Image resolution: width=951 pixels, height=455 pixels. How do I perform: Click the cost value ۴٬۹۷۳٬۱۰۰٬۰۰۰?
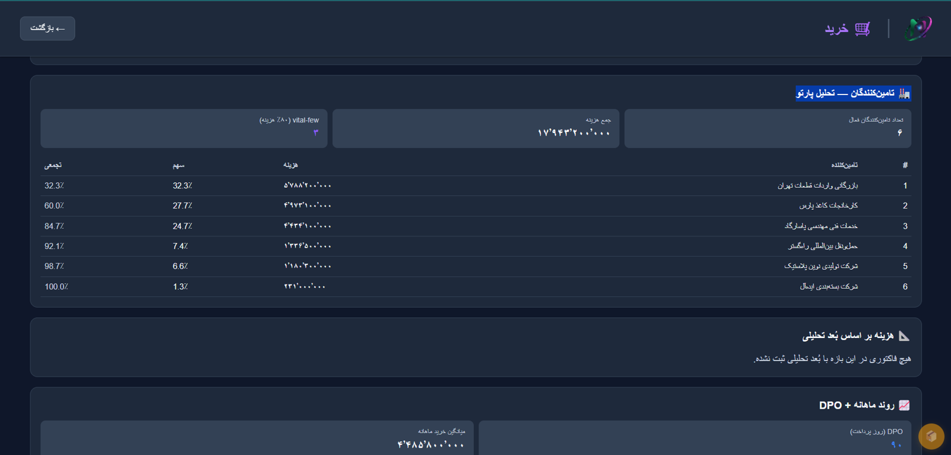[307, 206]
